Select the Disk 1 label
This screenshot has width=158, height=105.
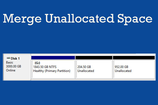[x=15, y=58]
